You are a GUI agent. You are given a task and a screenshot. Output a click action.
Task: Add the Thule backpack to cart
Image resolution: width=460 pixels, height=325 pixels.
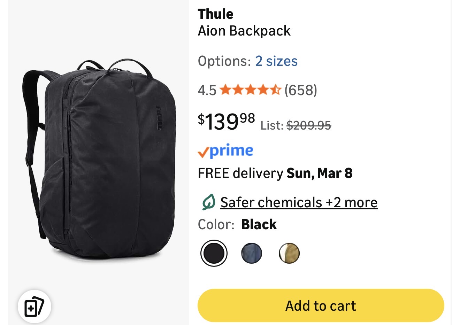tap(321, 305)
